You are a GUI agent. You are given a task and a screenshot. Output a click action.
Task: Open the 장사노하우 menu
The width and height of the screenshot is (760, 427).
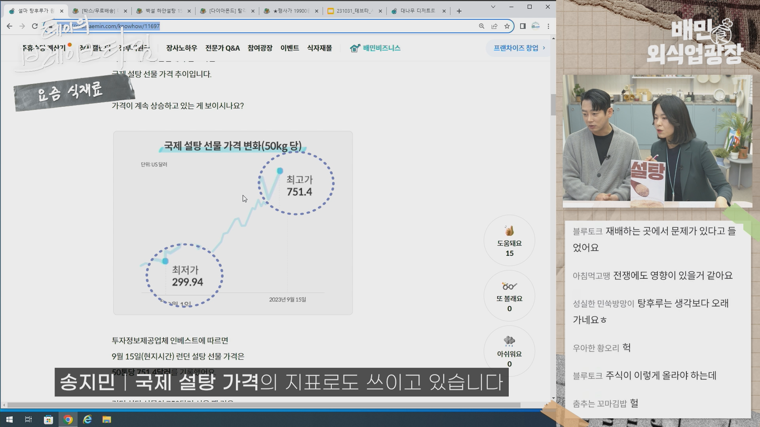click(182, 48)
